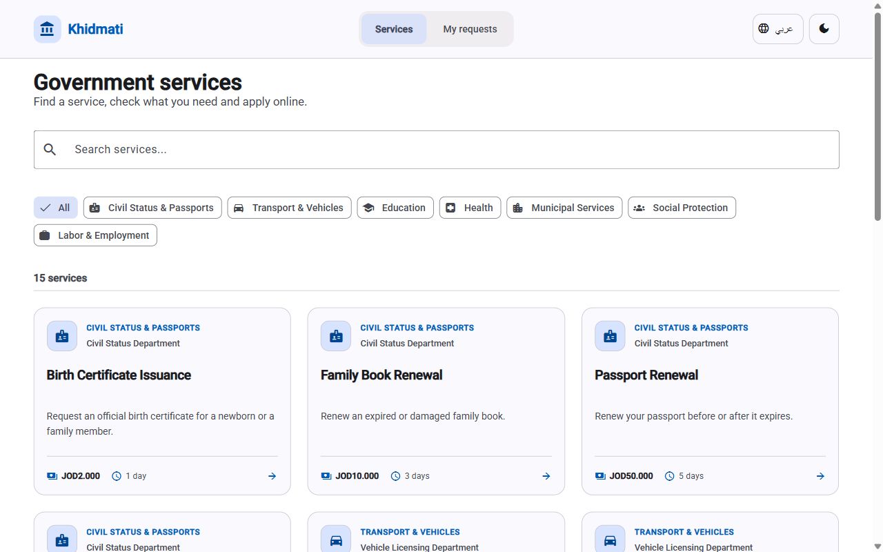This screenshot has width=883, height=552.
Task: Open Passport Renewal via its arrow icon
Action: pos(820,476)
